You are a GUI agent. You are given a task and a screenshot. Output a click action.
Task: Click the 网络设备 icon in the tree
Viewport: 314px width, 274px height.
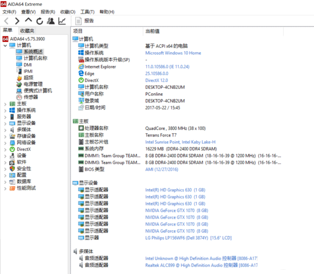12,143
